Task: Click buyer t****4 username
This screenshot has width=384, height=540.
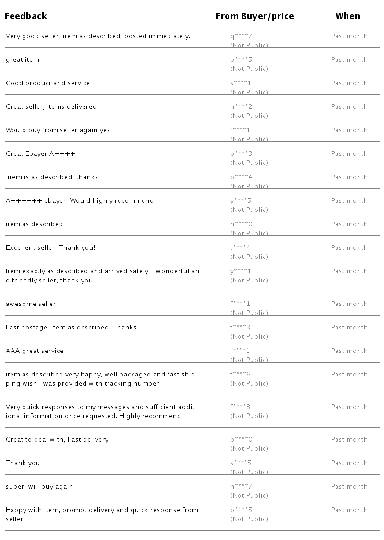Action: point(240,247)
